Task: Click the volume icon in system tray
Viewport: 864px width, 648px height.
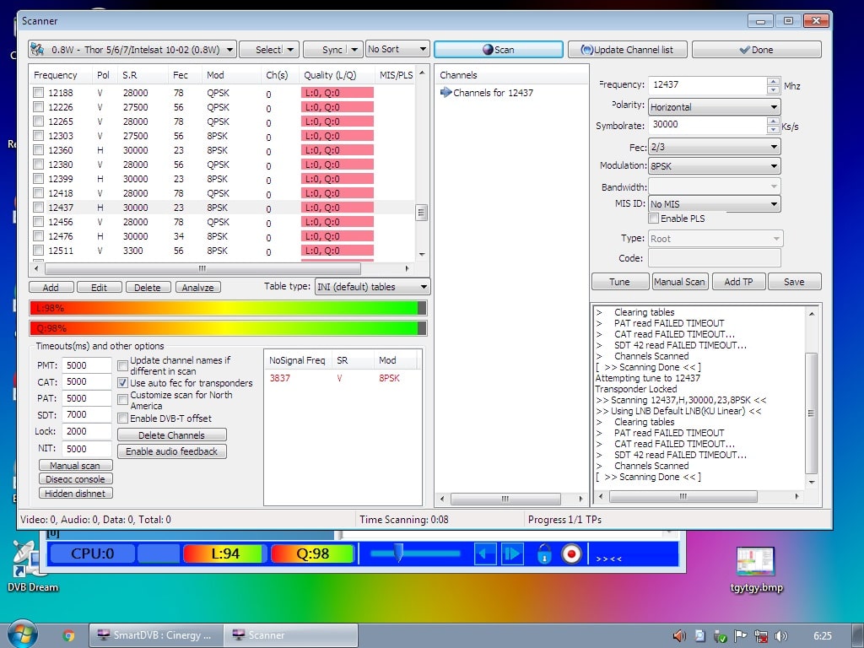Action: pyautogui.click(x=780, y=636)
